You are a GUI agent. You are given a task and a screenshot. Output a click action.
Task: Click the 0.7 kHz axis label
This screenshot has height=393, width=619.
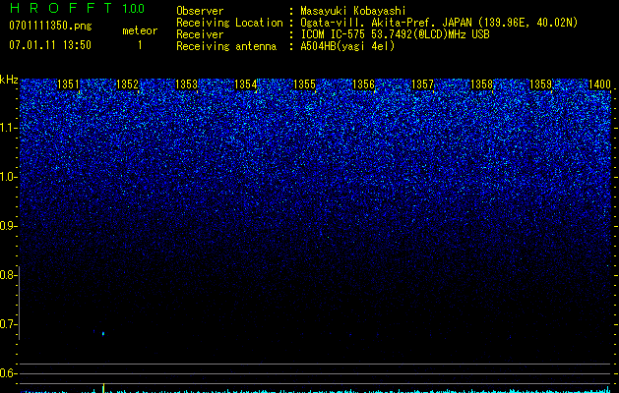8,324
